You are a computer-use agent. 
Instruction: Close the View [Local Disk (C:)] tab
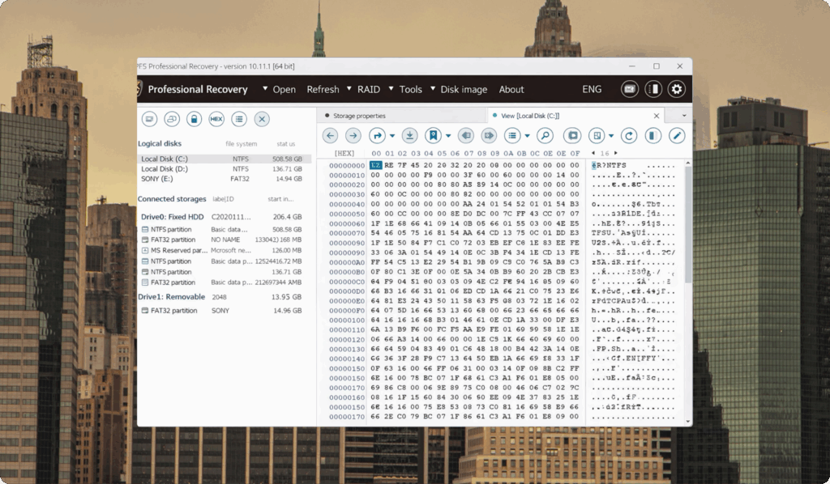pos(657,116)
